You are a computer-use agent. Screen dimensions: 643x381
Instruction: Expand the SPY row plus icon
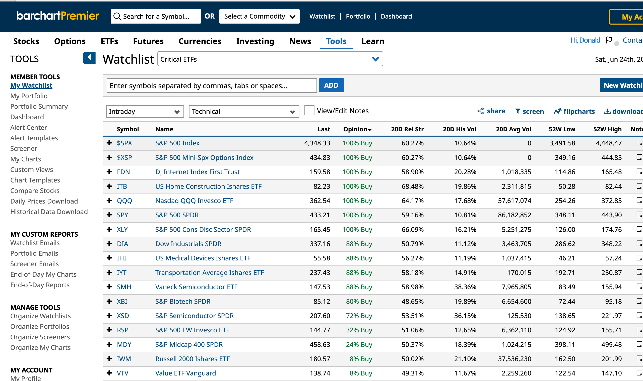(109, 215)
